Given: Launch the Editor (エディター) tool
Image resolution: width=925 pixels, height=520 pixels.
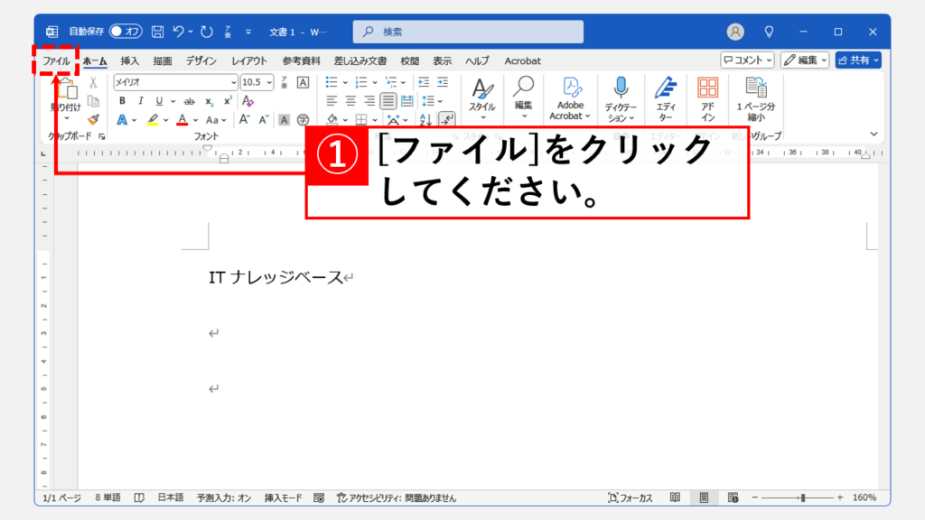Looking at the screenshot, I should tap(666, 88).
